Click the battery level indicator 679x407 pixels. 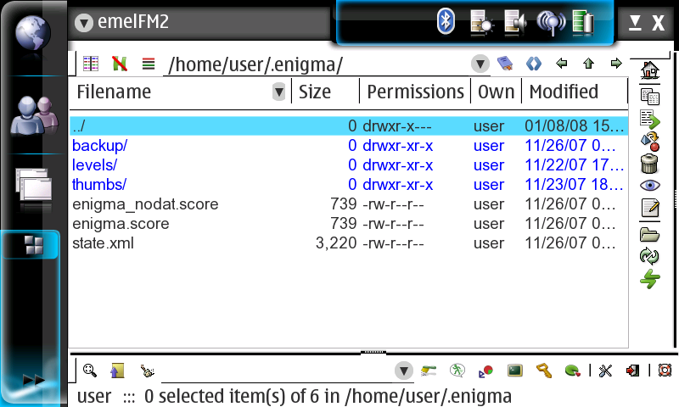coord(582,22)
